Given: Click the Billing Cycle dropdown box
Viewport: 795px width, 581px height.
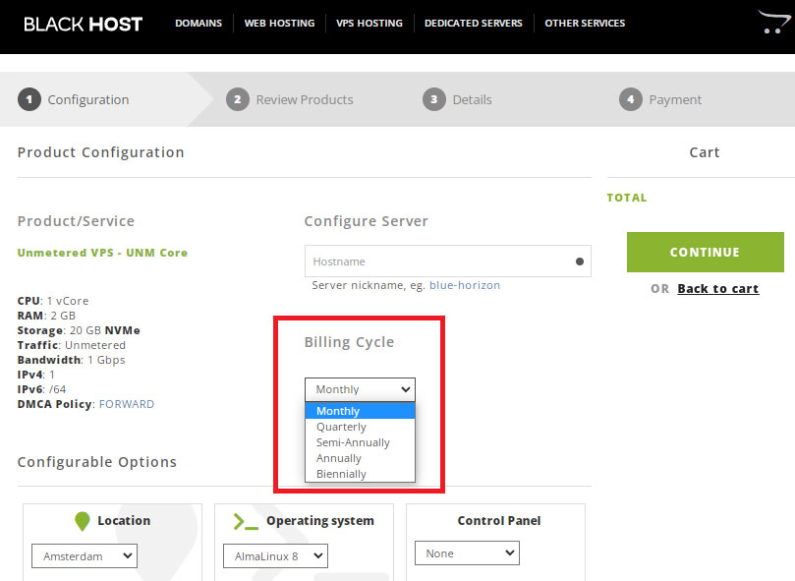Looking at the screenshot, I should click(x=360, y=389).
